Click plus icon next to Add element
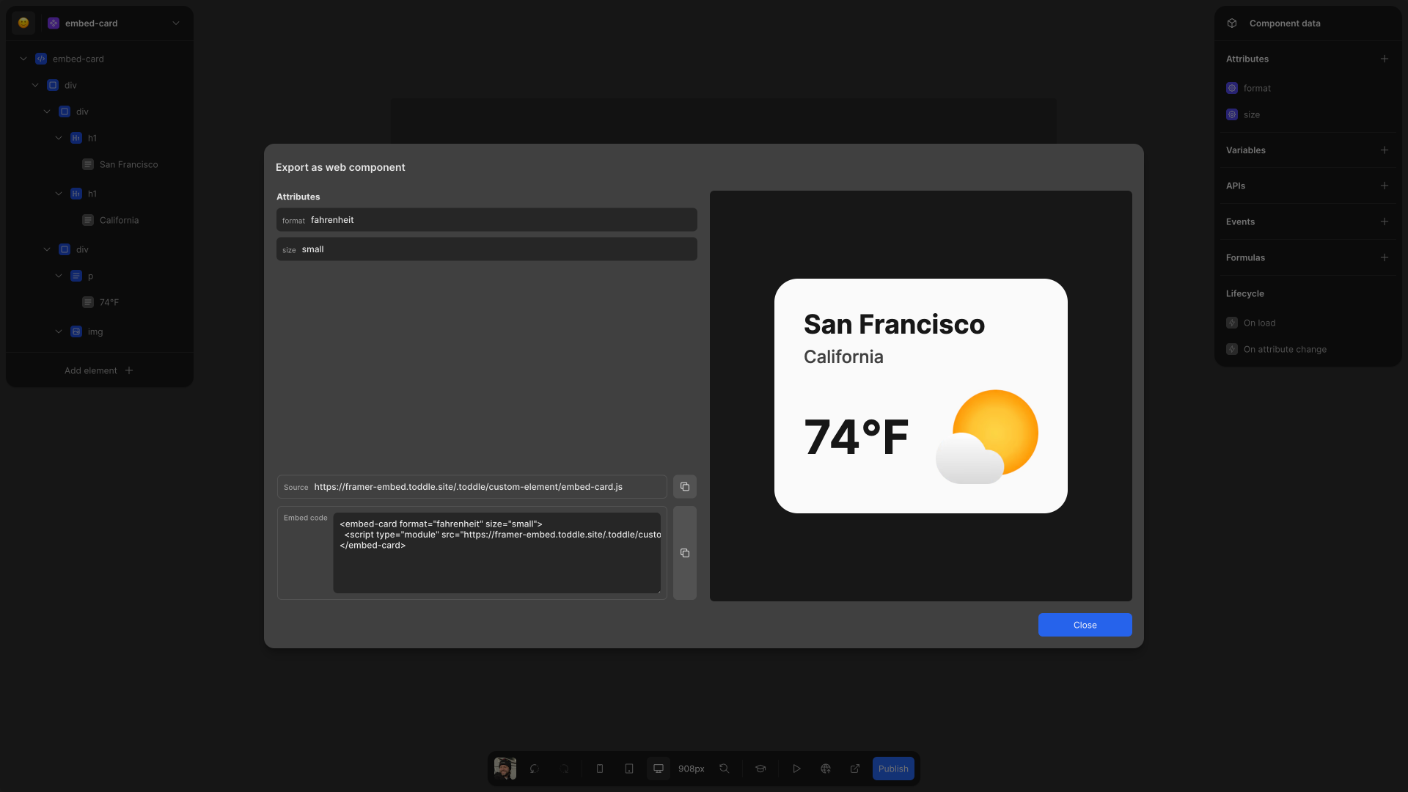The width and height of the screenshot is (1408, 792). coord(129,370)
